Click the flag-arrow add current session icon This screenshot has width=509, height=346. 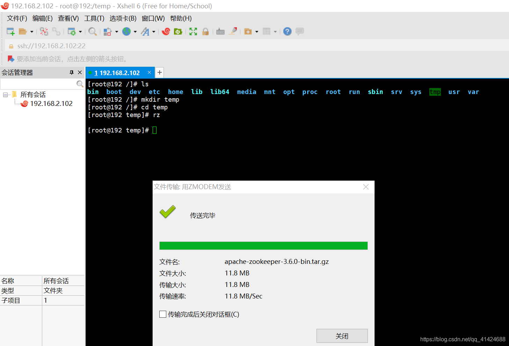(11, 59)
